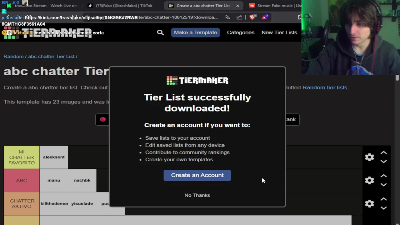Select the manu tile
The image size is (400, 225).
coord(54,180)
